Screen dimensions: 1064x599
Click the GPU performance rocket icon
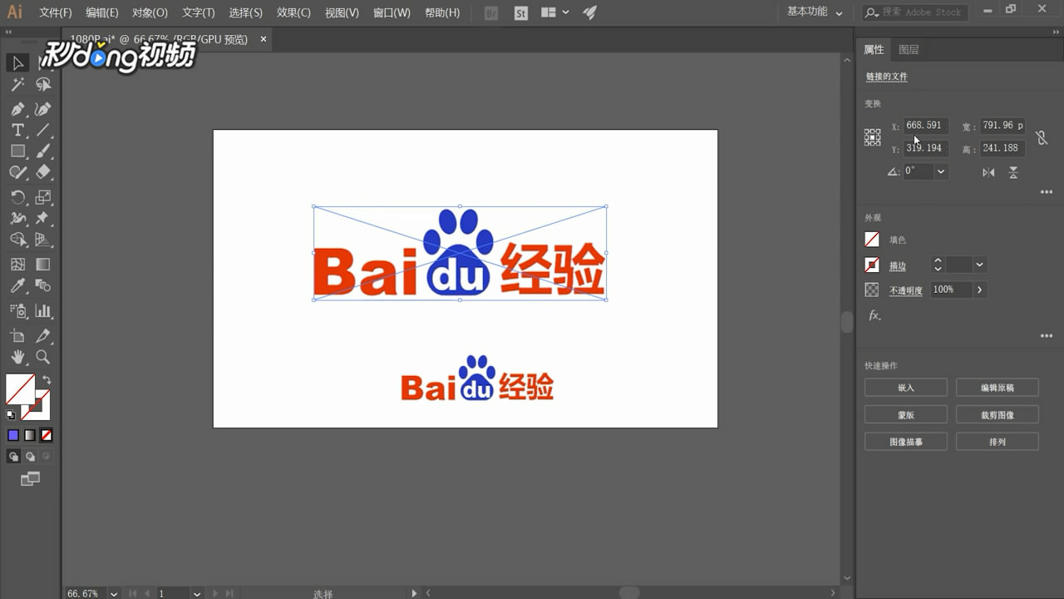point(589,12)
